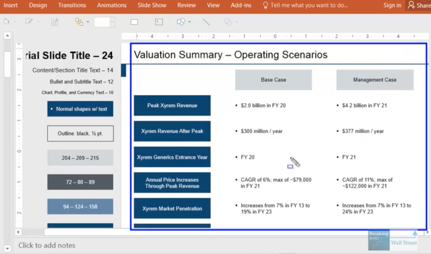Click the FY 20 bullet text

click(x=248, y=157)
